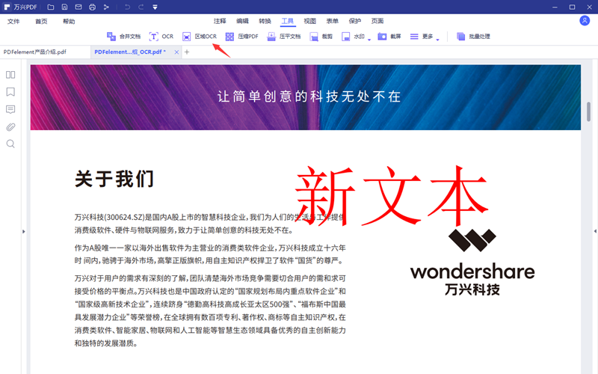This screenshot has width=598, height=374.
Task: Expand the 更多 more options dropdown
Action: [437, 38]
